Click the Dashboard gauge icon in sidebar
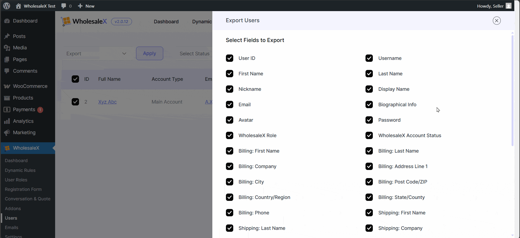This screenshot has height=238, width=520. click(7, 21)
